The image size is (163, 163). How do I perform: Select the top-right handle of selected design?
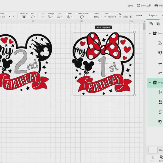[135, 32]
